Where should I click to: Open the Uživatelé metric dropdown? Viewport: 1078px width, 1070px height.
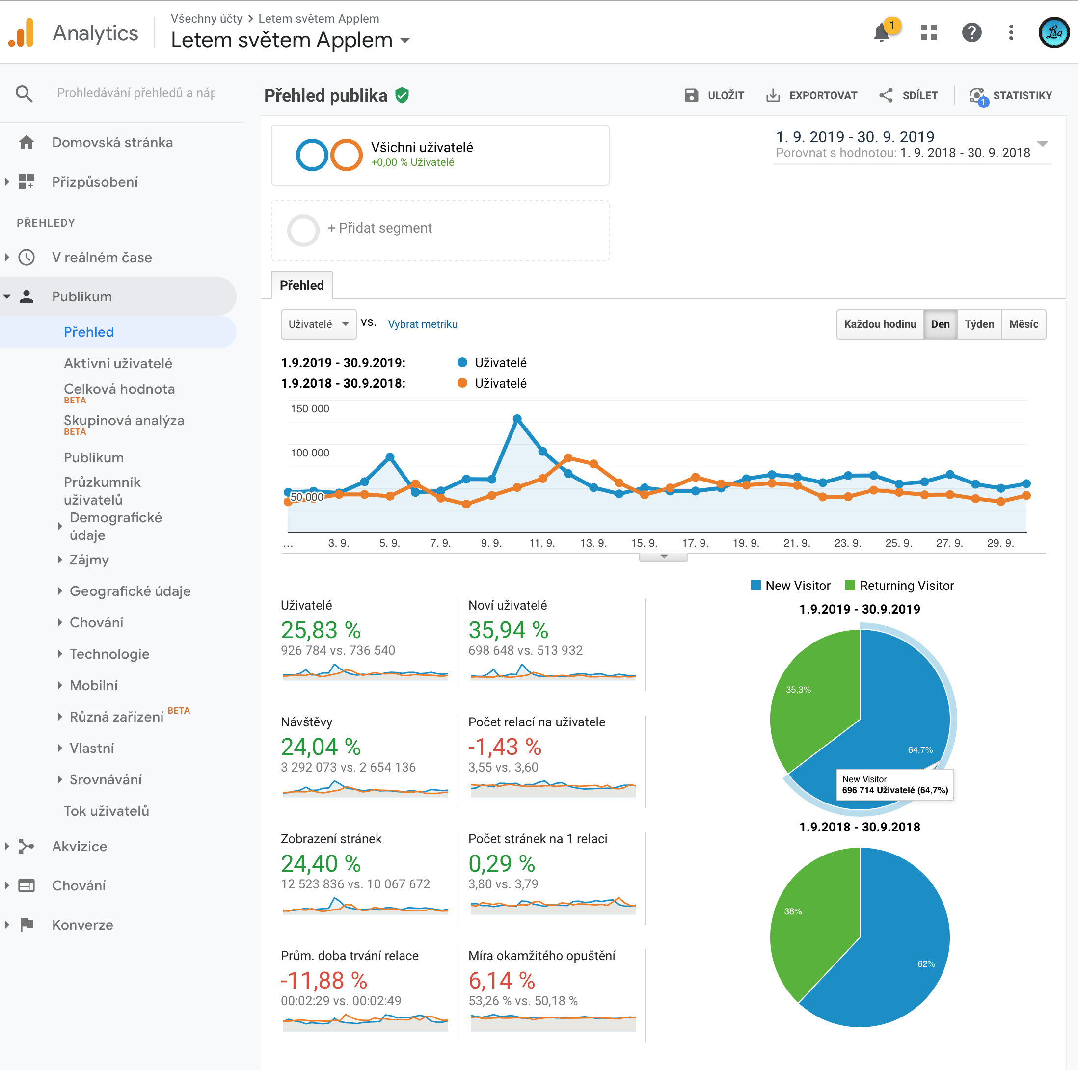(318, 324)
